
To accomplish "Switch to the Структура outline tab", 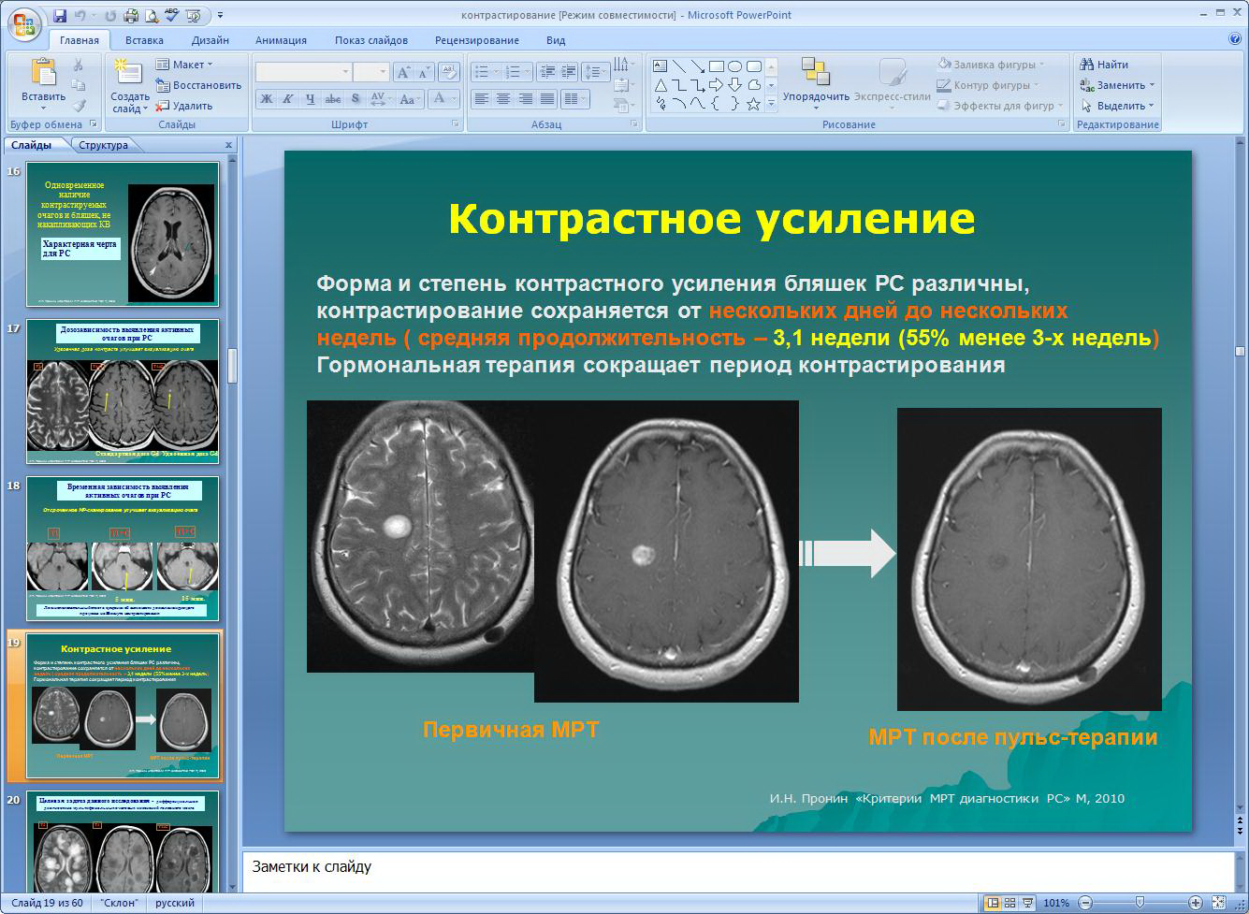I will tap(103, 145).
